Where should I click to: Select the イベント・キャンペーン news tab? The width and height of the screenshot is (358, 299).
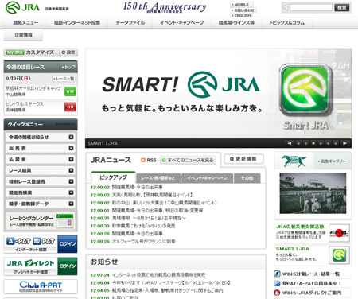click(x=207, y=178)
